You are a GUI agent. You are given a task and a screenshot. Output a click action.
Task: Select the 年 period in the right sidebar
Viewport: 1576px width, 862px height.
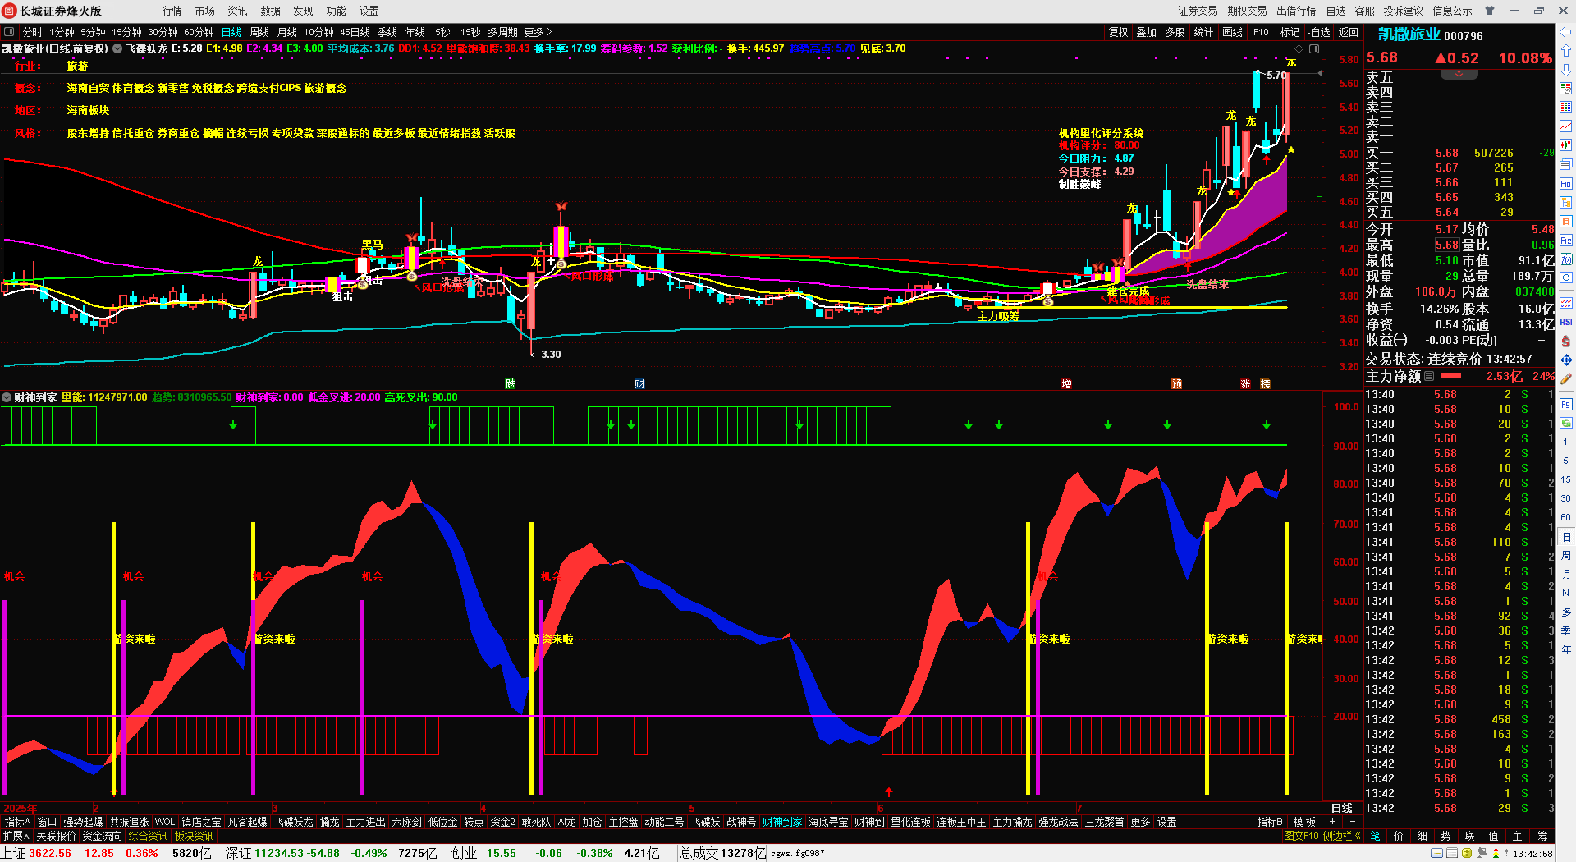tap(1566, 650)
